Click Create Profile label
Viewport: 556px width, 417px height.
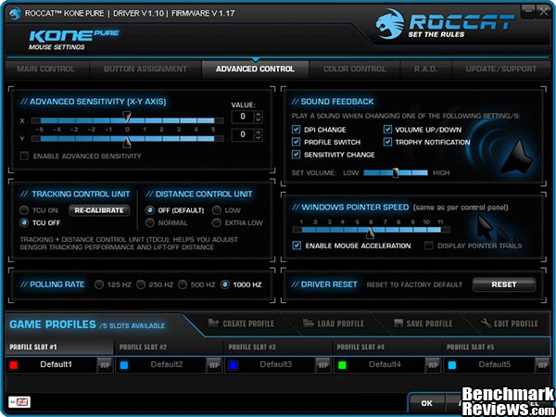248,323
